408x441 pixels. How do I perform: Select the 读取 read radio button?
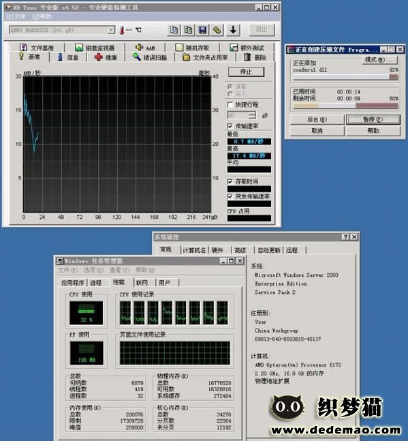pyautogui.click(x=230, y=87)
